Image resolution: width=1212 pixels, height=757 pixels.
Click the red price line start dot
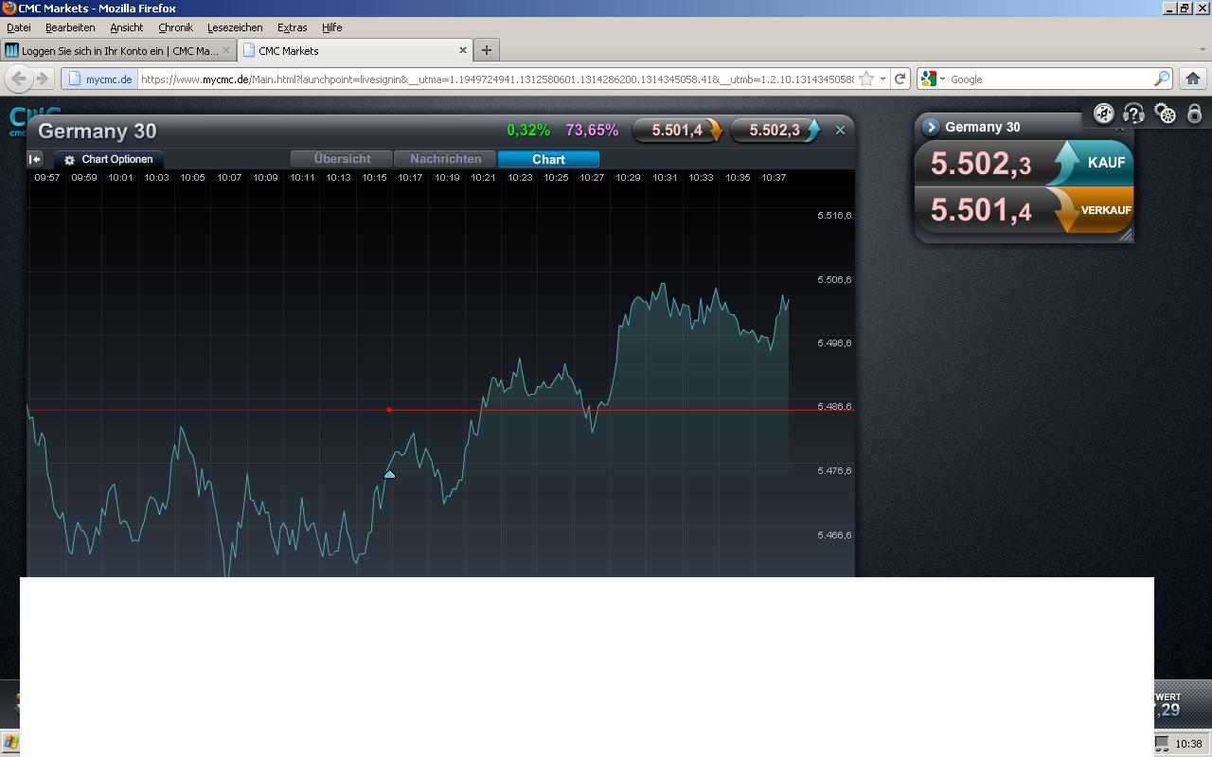(389, 410)
